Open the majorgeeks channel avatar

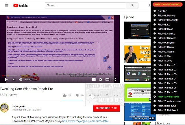tap(4, 108)
